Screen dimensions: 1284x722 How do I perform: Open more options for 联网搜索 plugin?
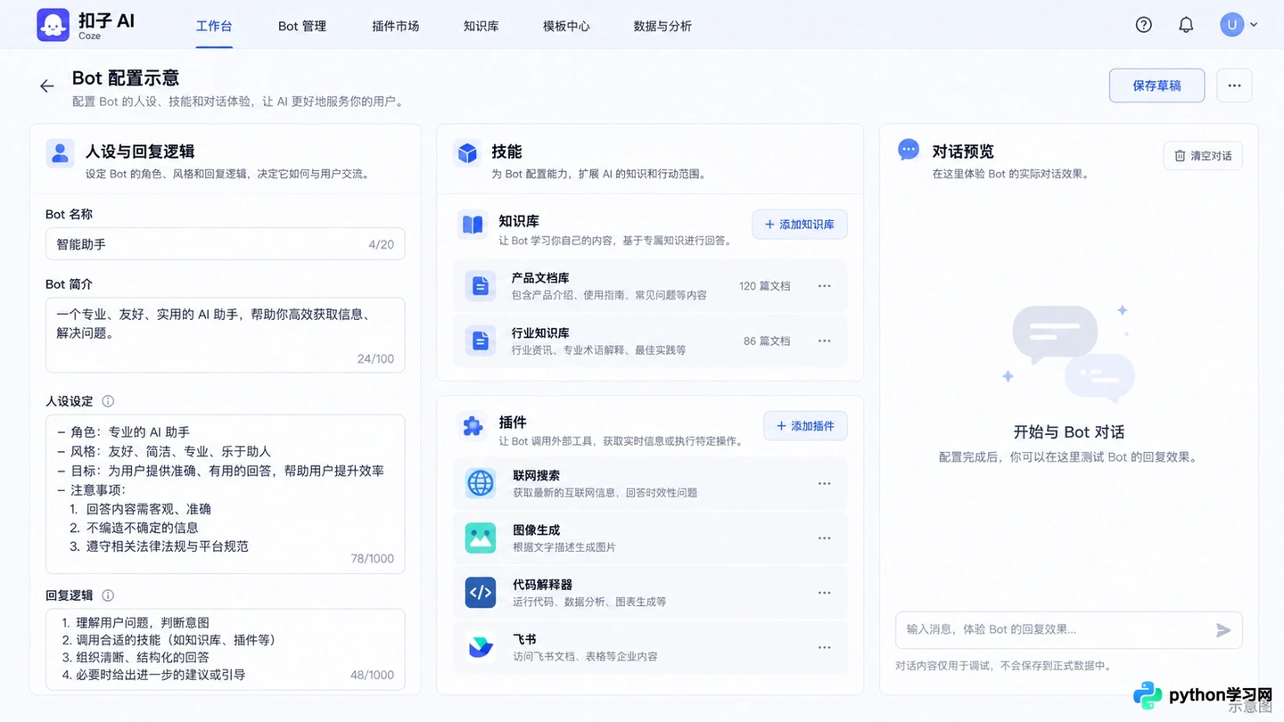coord(824,483)
